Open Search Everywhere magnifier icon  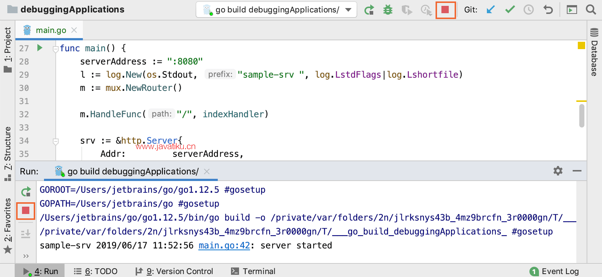click(x=591, y=10)
